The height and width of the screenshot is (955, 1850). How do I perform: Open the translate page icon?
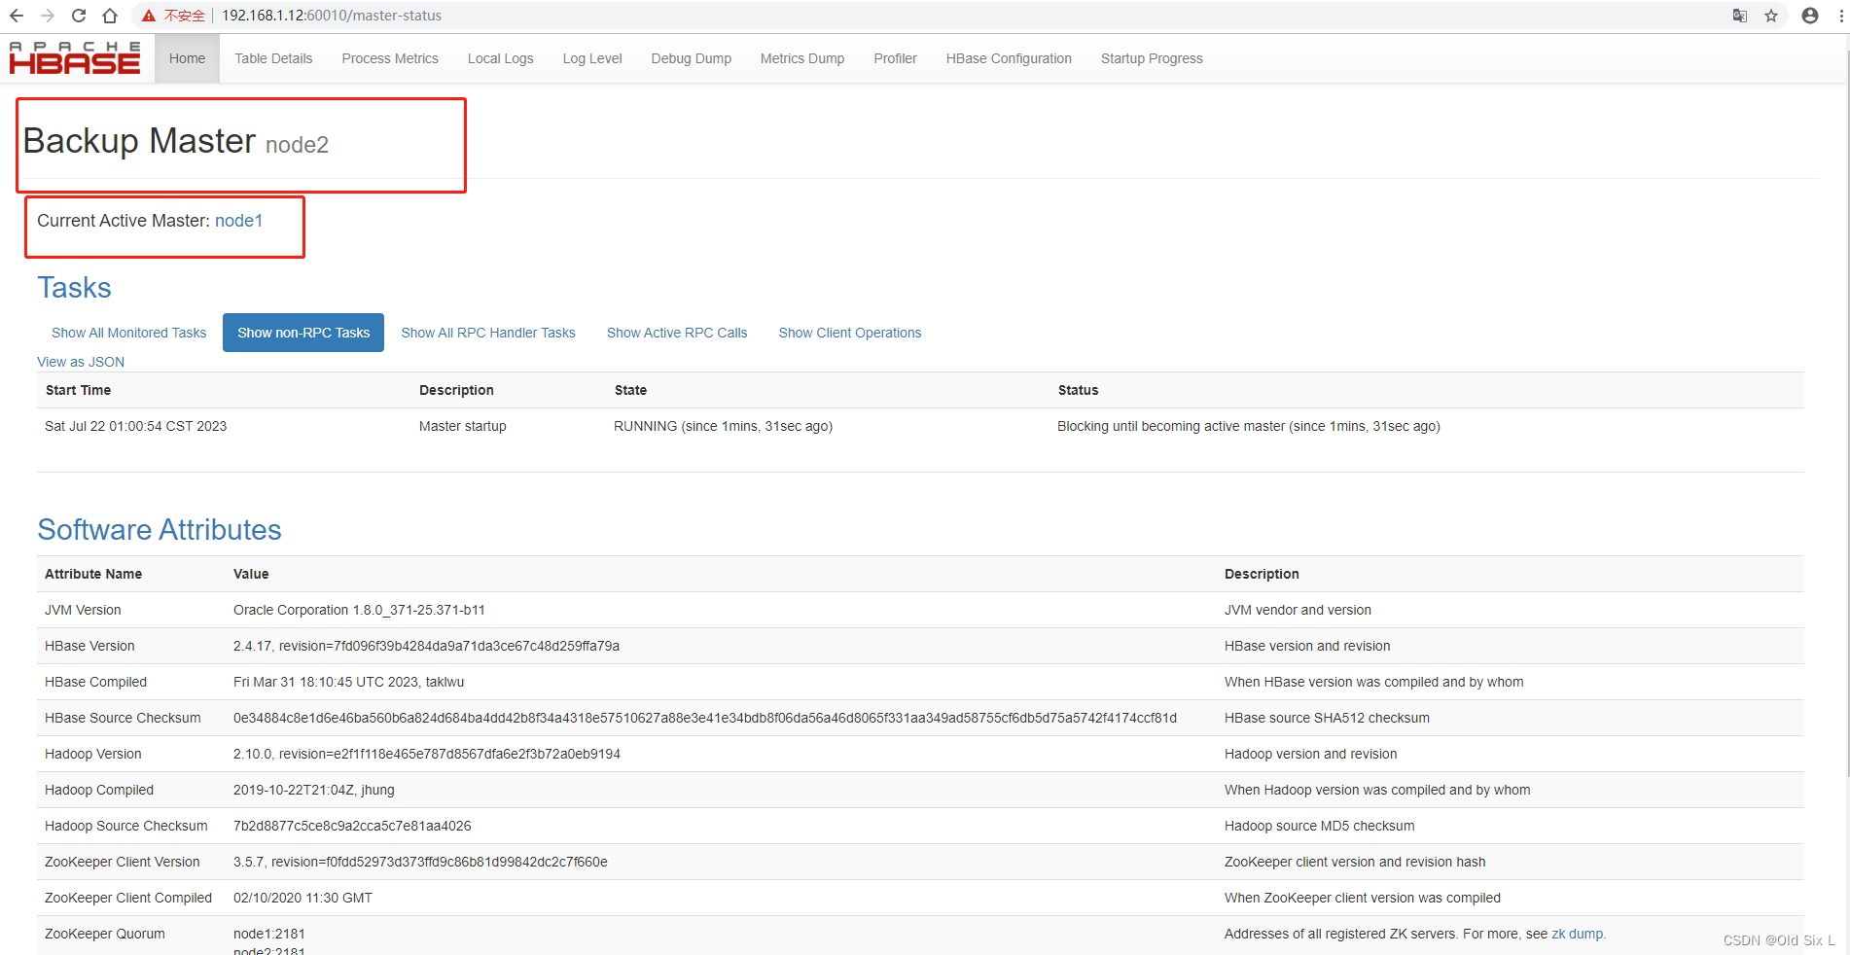(1740, 16)
